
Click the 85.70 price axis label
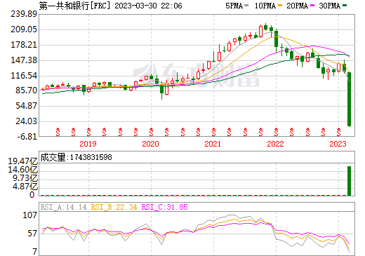click(27, 90)
